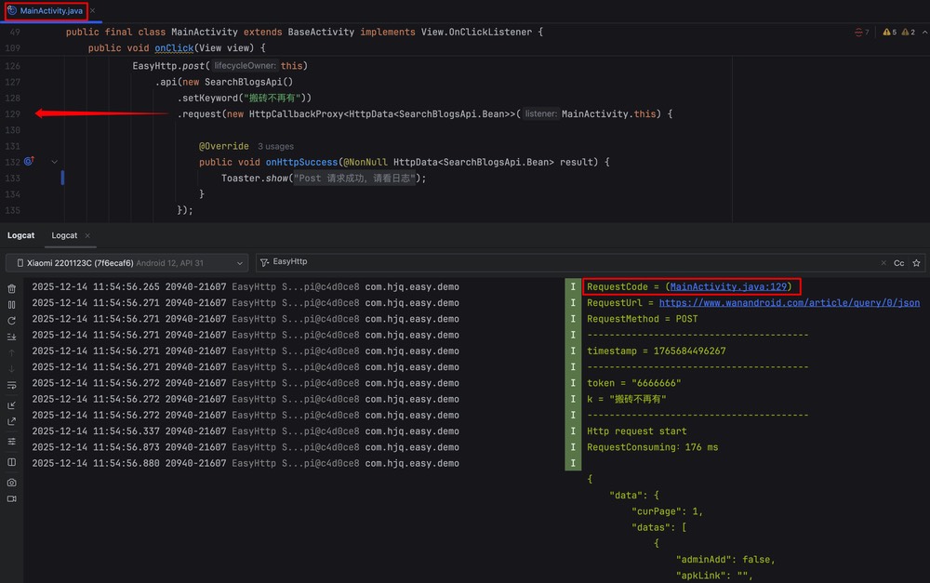Click the previous occurrence up arrow
This screenshot has width=930, height=583.
[x=11, y=353]
